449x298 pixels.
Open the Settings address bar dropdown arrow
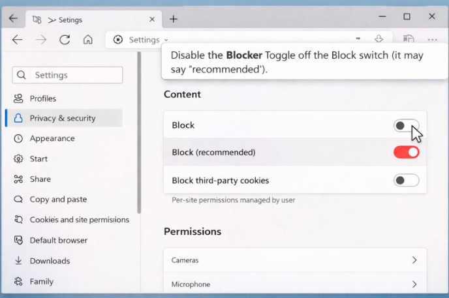166,40
